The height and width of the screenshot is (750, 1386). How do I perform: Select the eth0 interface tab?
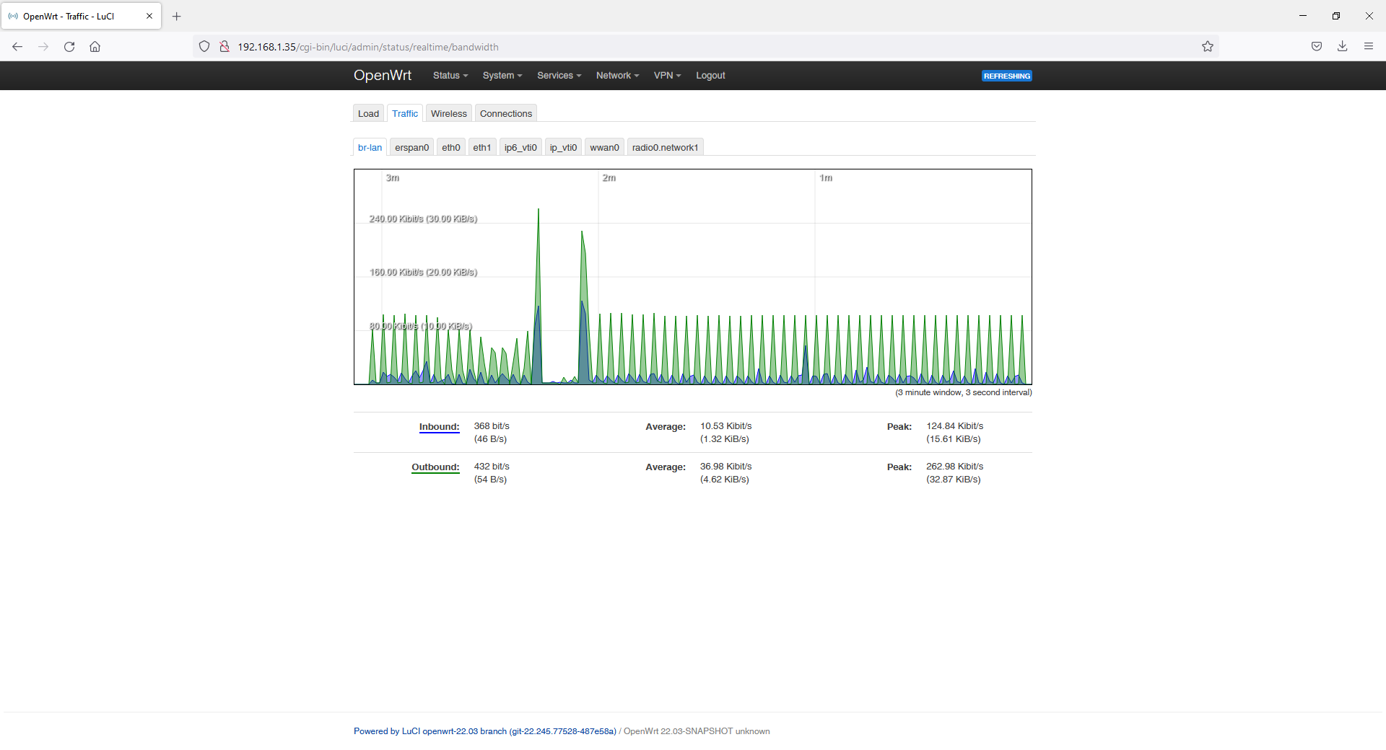tap(450, 148)
